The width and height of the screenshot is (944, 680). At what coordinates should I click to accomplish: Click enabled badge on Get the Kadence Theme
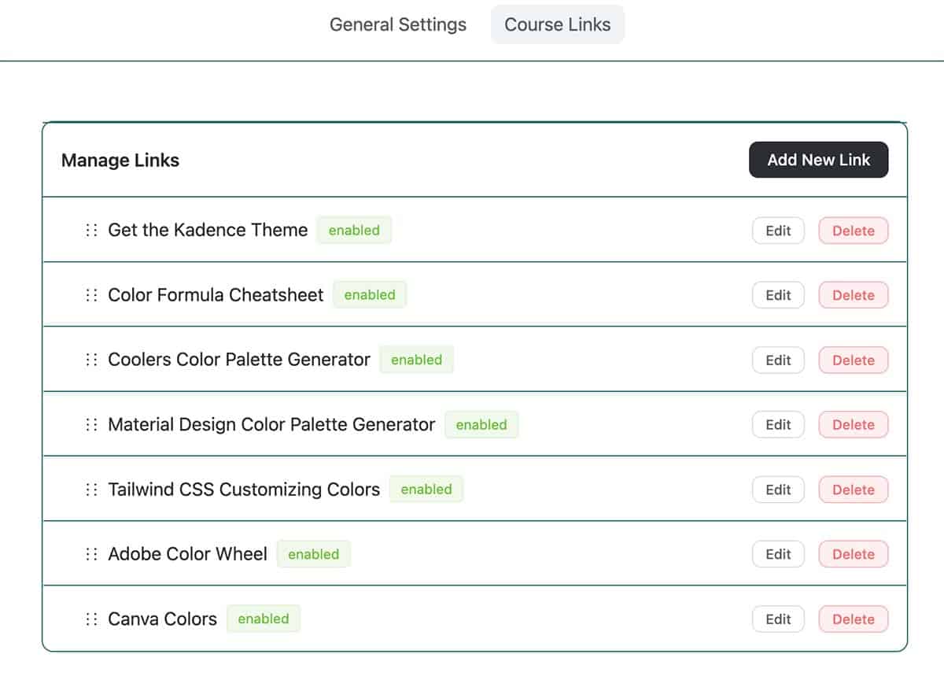point(354,231)
